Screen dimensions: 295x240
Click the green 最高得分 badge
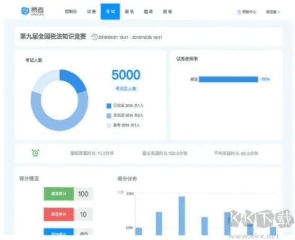(59, 194)
